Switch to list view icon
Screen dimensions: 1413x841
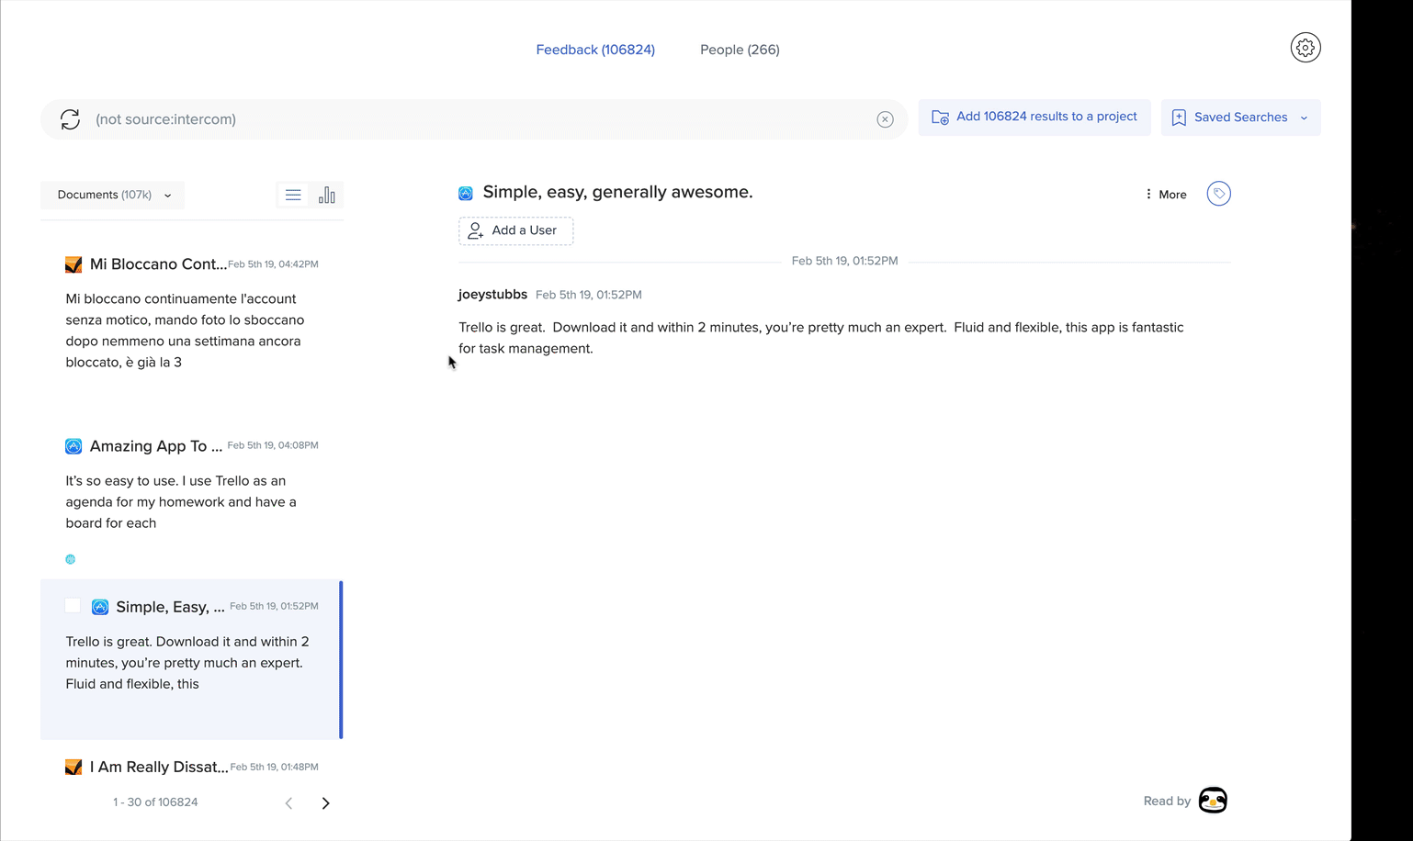click(x=293, y=195)
